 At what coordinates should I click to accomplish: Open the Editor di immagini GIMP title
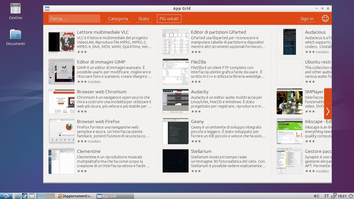tap(101, 62)
